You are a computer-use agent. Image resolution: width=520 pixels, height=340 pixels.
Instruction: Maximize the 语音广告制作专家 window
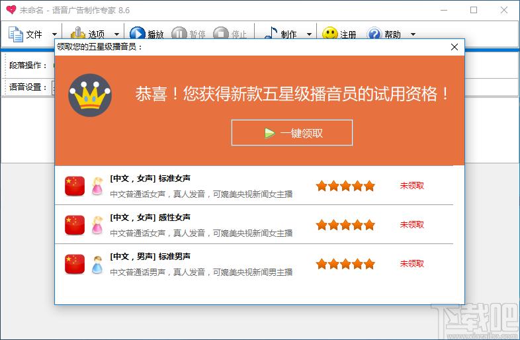[x=474, y=10]
